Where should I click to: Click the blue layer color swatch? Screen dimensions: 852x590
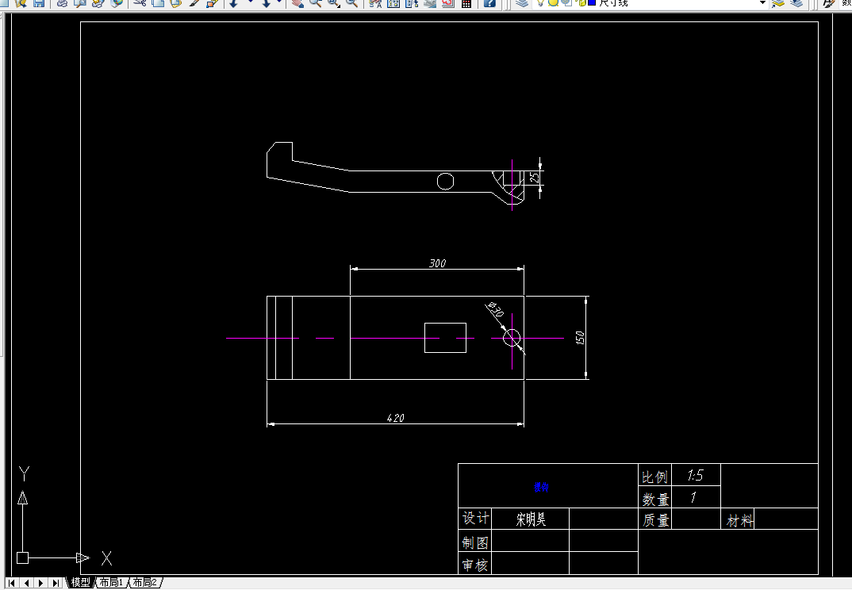pos(592,2)
